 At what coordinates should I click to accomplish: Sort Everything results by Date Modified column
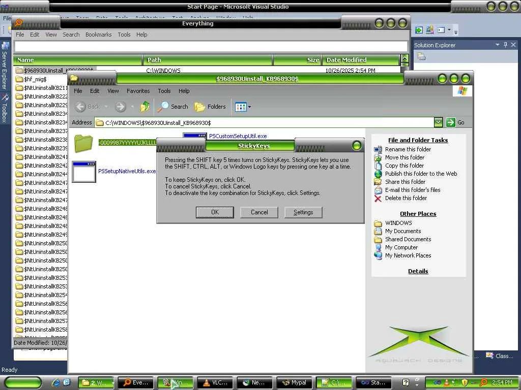(x=361, y=60)
